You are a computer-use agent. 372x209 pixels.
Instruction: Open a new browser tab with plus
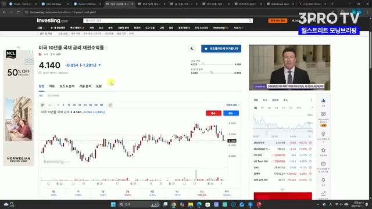[x=332, y=4]
